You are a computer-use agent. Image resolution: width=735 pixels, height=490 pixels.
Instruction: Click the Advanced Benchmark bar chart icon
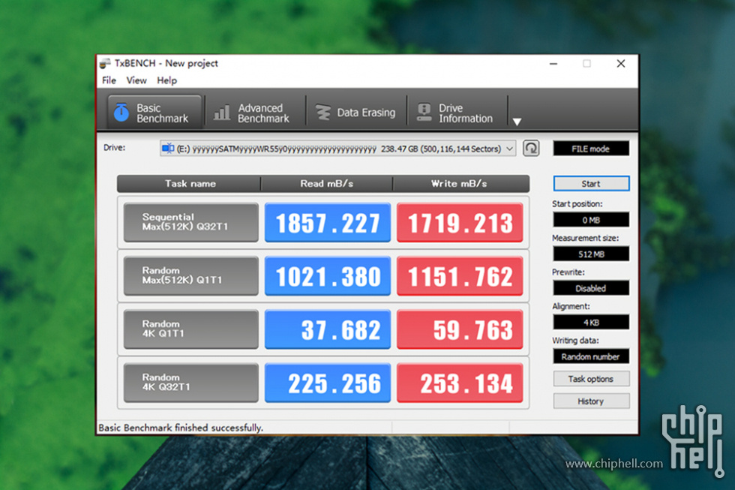pyautogui.click(x=222, y=113)
